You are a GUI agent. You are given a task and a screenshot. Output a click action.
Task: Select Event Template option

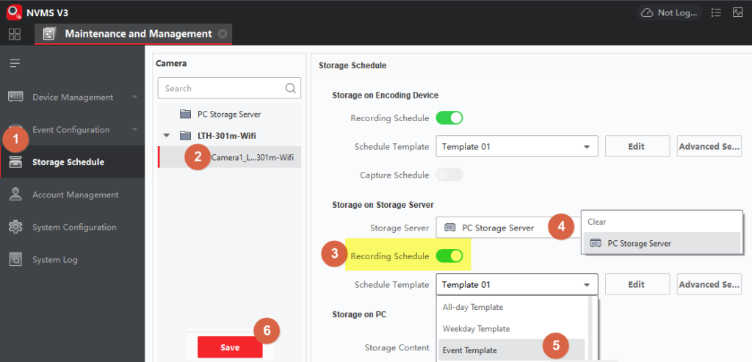click(512, 350)
